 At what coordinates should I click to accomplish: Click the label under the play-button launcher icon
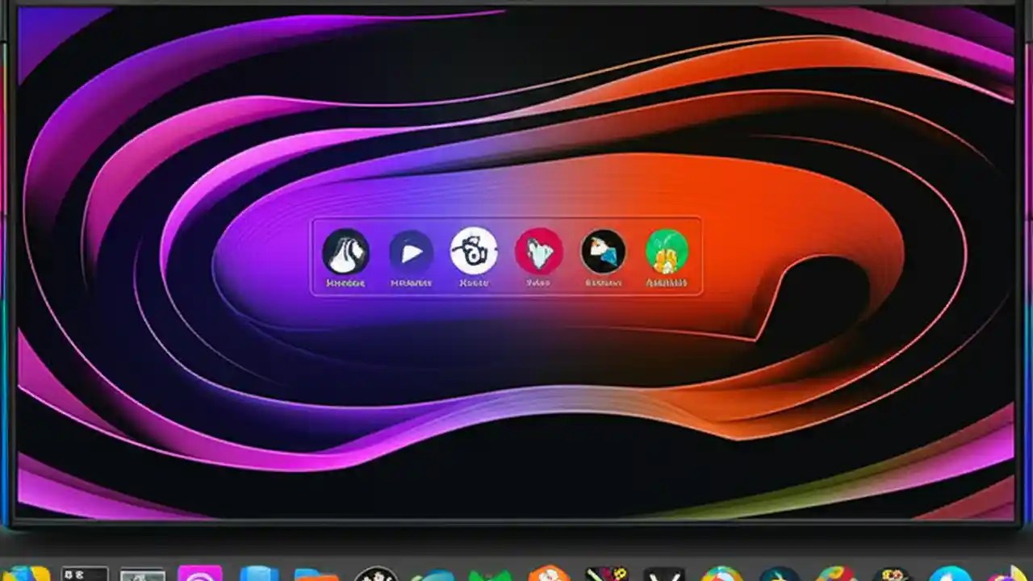tap(412, 282)
